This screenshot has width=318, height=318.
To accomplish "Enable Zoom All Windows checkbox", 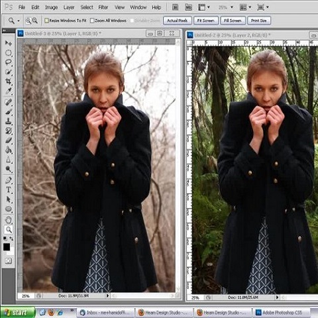I will coord(92,21).
